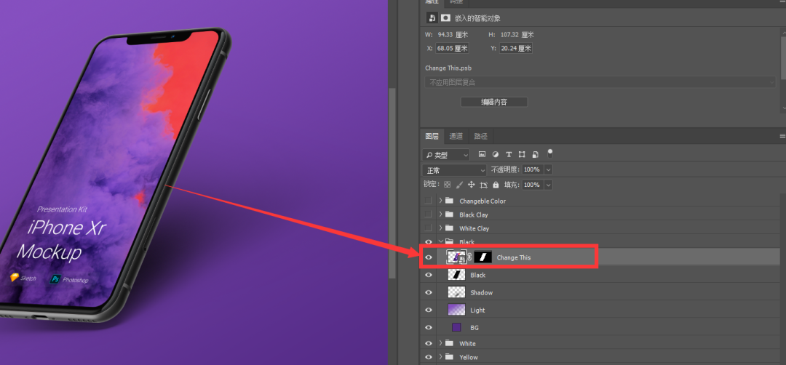Show the Changeble Color group
Image resolution: width=786 pixels, height=365 pixels.
point(428,201)
